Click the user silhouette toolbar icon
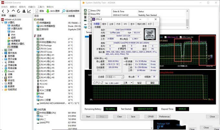 [x=24, y=11]
